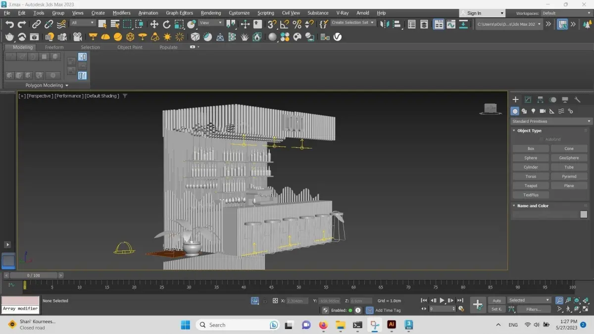
Task: Select the Helpers tape-measure category icon
Action: point(552,111)
